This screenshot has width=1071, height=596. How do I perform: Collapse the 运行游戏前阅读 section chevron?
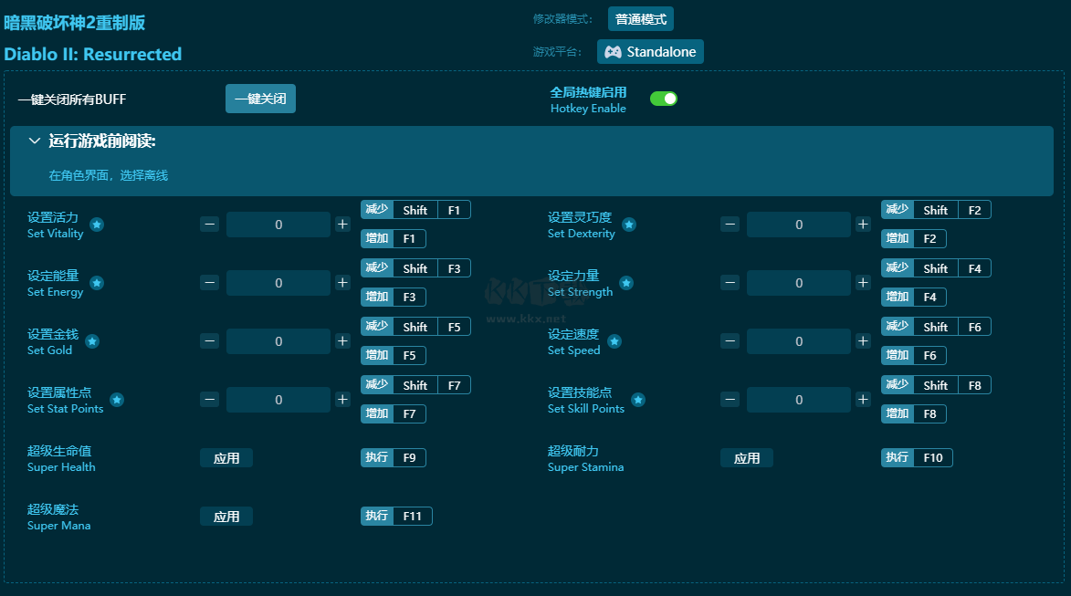click(x=34, y=141)
